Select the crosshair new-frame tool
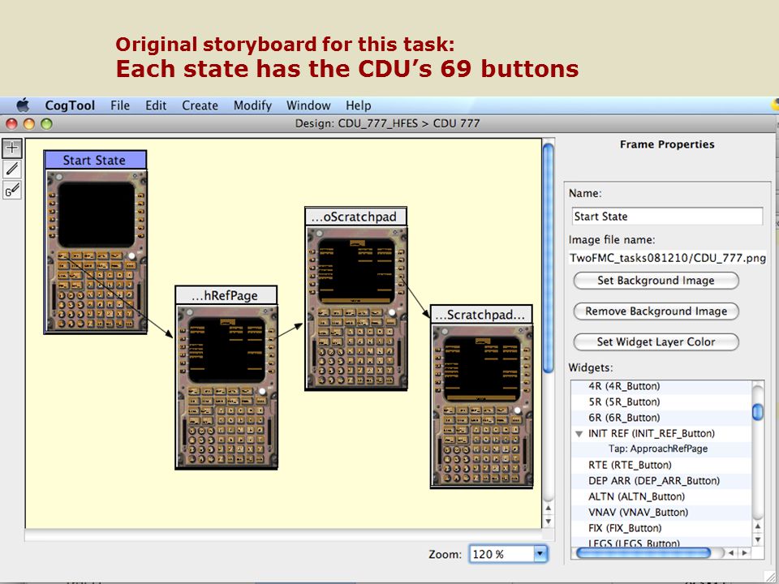Image resolution: width=779 pixels, height=584 pixels. point(12,148)
